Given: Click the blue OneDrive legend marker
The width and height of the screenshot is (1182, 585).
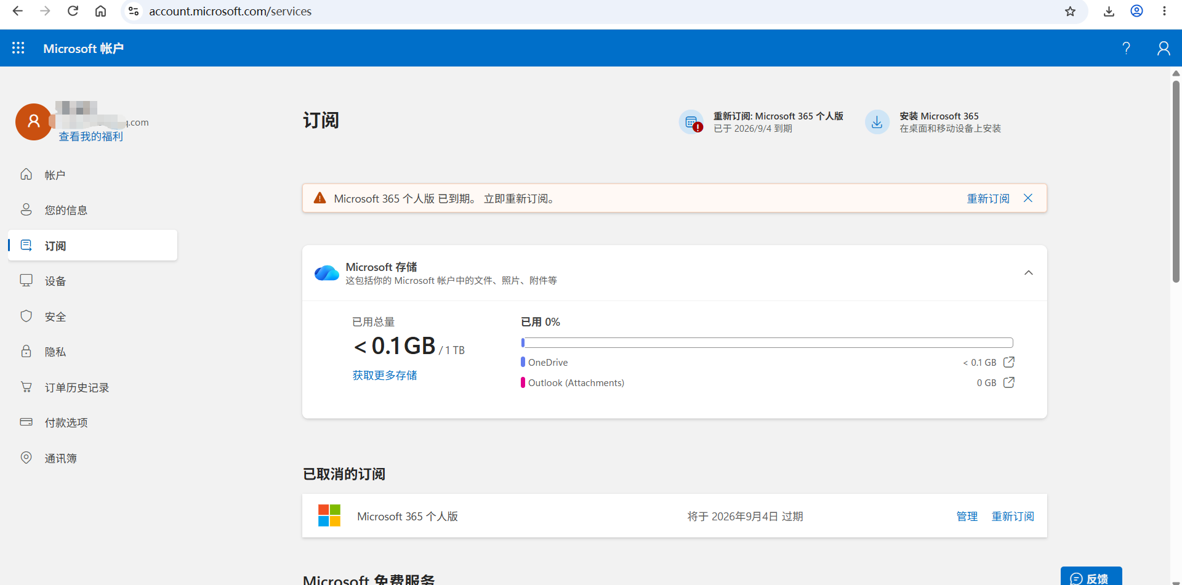Looking at the screenshot, I should pos(523,362).
